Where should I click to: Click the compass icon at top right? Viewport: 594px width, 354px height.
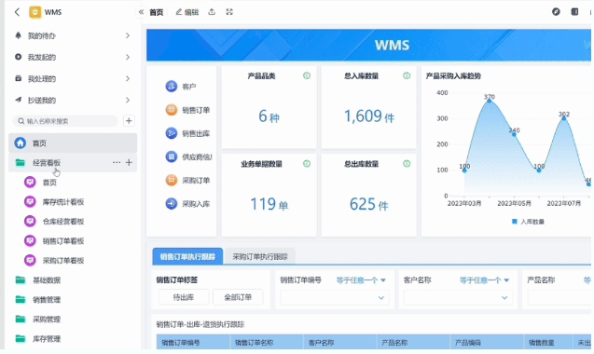[556, 12]
